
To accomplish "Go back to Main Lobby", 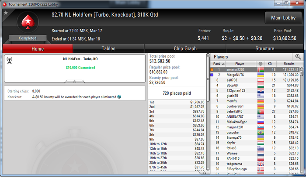I will (x=283, y=18).
